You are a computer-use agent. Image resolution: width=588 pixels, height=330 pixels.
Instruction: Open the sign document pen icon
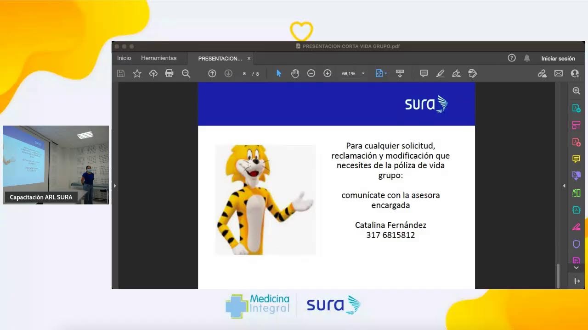(x=456, y=73)
